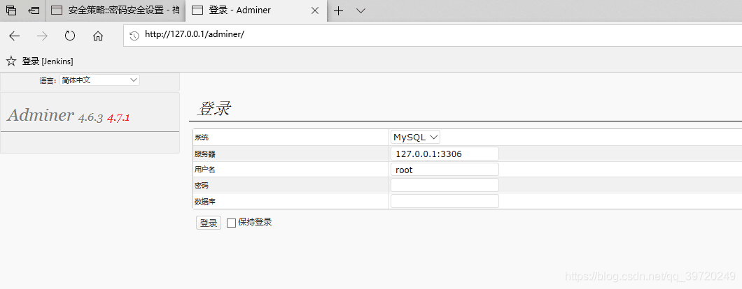
Task: Expand the tab preview chevron
Action: 360,10
